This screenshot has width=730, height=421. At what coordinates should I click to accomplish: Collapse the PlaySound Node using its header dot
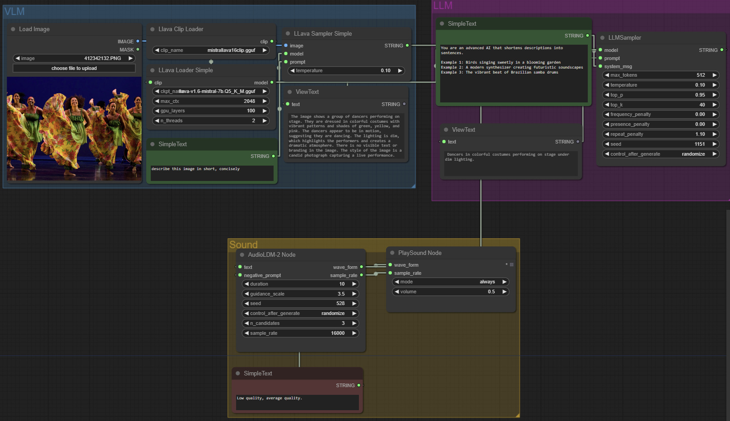392,253
